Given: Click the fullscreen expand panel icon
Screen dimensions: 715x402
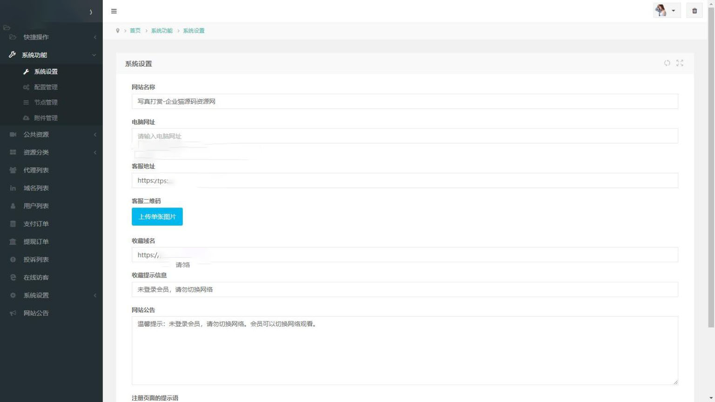Looking at the screenshot, I should (x=680, y=63).
